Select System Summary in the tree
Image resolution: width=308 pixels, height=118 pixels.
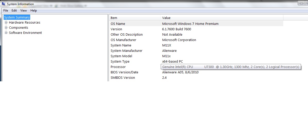[x=17, y=17]
